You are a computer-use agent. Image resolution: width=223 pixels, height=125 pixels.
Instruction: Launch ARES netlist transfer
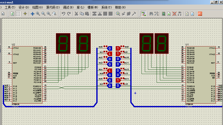200,14
